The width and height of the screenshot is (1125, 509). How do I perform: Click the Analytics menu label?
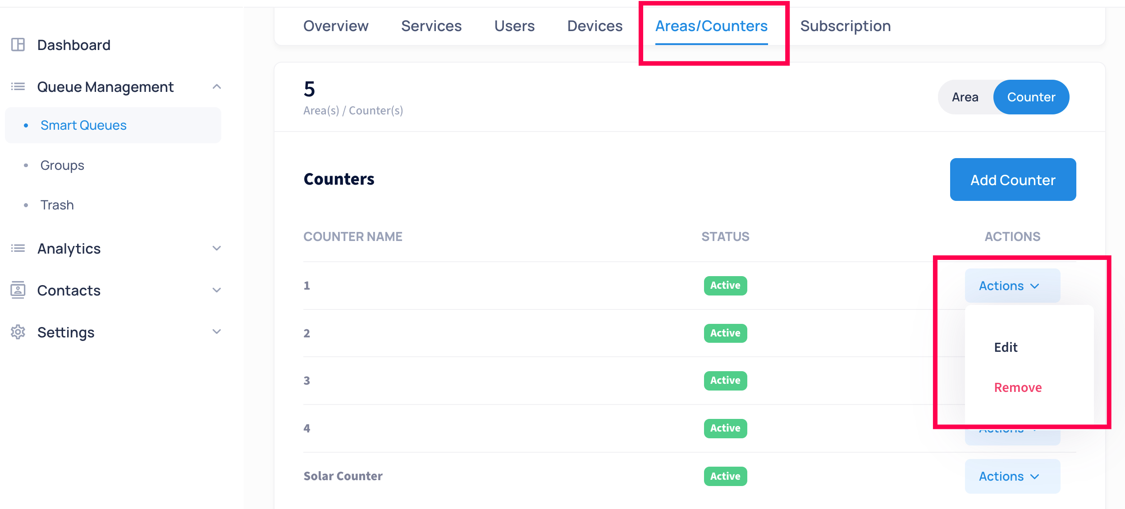(x=69, y=249)
